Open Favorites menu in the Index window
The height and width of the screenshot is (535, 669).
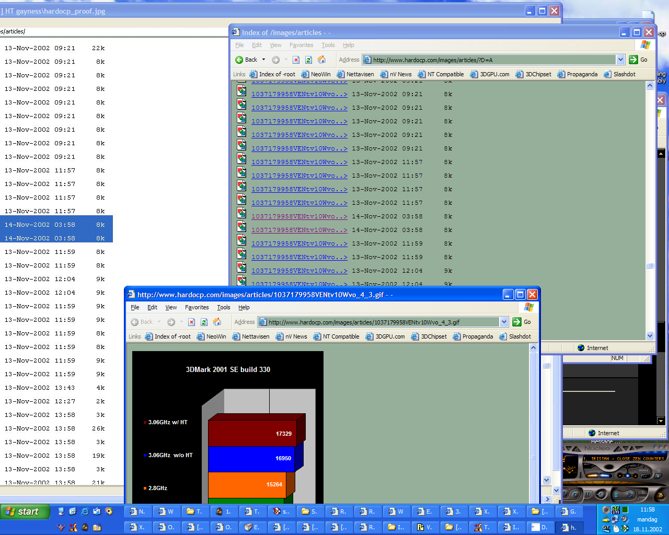(x=301, y=45)
